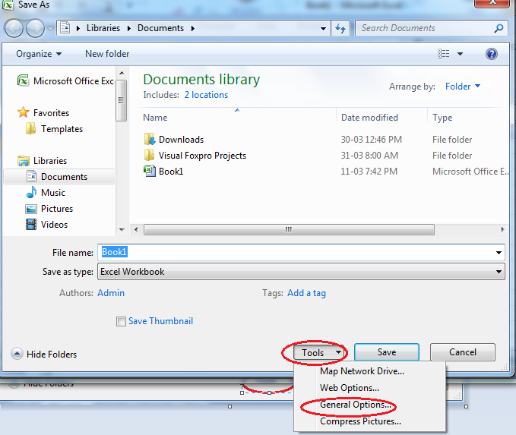The height and width of the screenshot is (435, 516).
Task: Choose General Options from Tools menu
Action: point(356,405)
